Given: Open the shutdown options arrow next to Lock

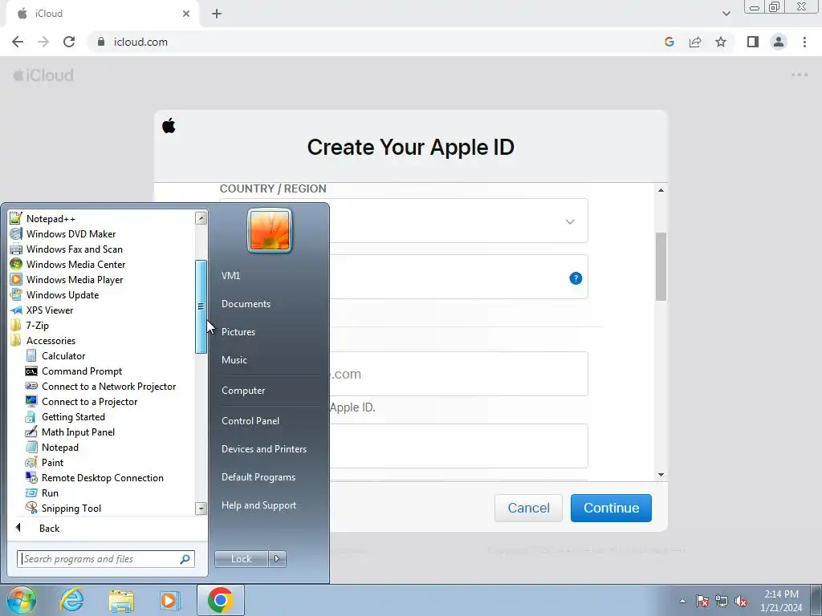Looking at the screenshot, I should pyautogui.click(x=277, y=559).
